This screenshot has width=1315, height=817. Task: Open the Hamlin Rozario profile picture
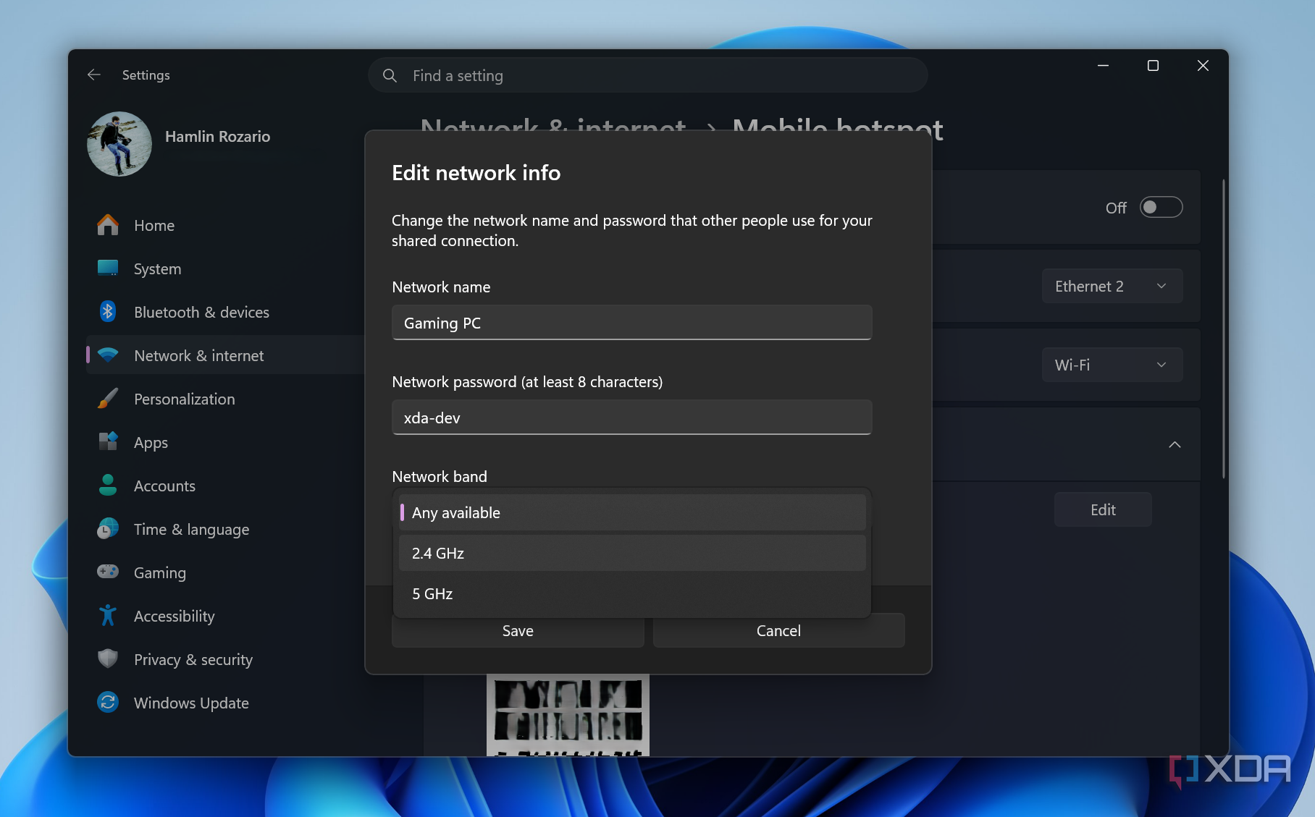tap(119, 143)
